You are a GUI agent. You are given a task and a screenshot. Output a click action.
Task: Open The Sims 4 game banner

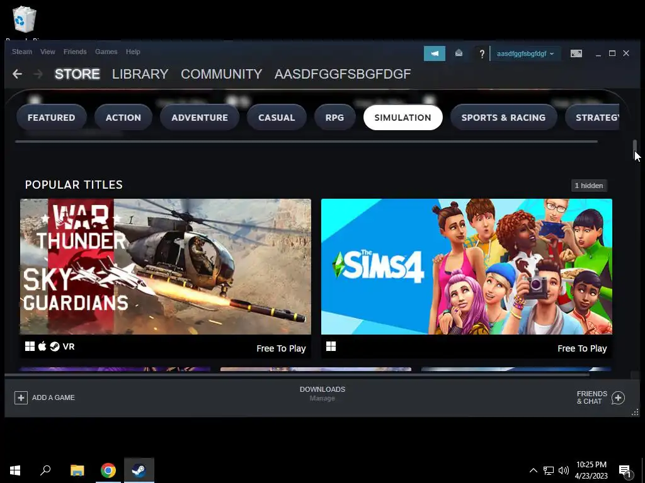pos(467,267)
